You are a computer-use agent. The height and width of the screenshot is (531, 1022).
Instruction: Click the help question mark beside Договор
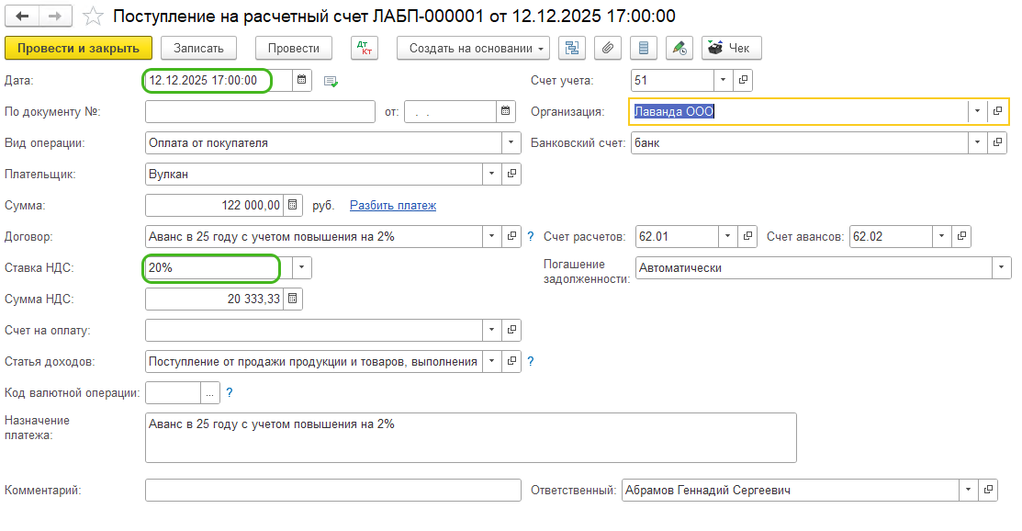[530, 237]
